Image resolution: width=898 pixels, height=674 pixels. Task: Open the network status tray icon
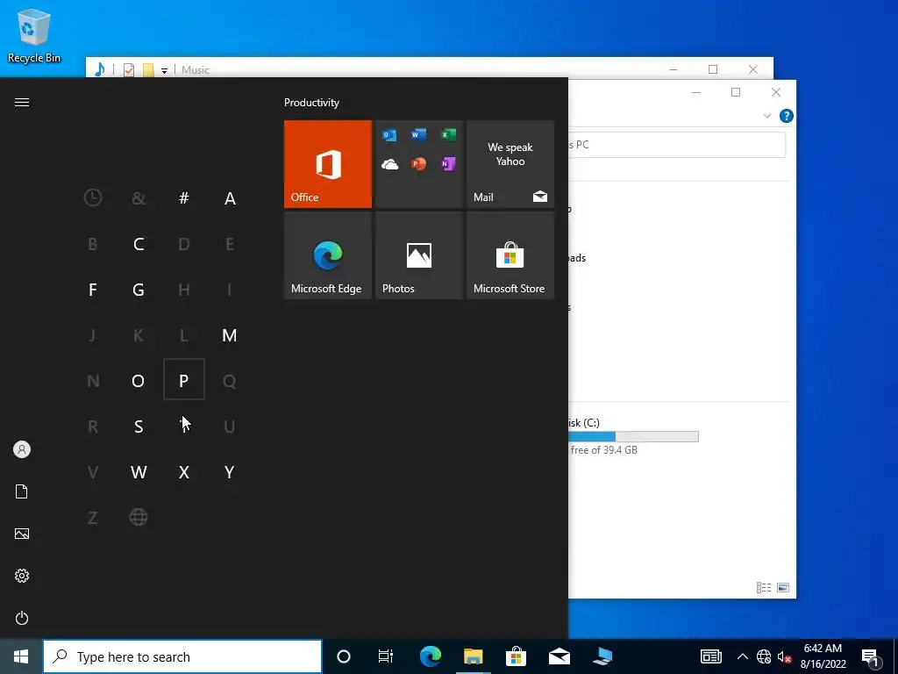(x=764, y=656)
